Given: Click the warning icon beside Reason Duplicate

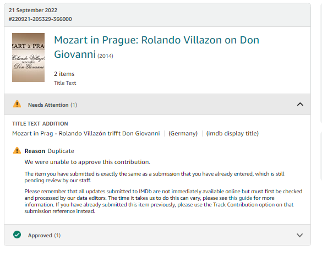Looking at the screenshot, I should point(17,150).
